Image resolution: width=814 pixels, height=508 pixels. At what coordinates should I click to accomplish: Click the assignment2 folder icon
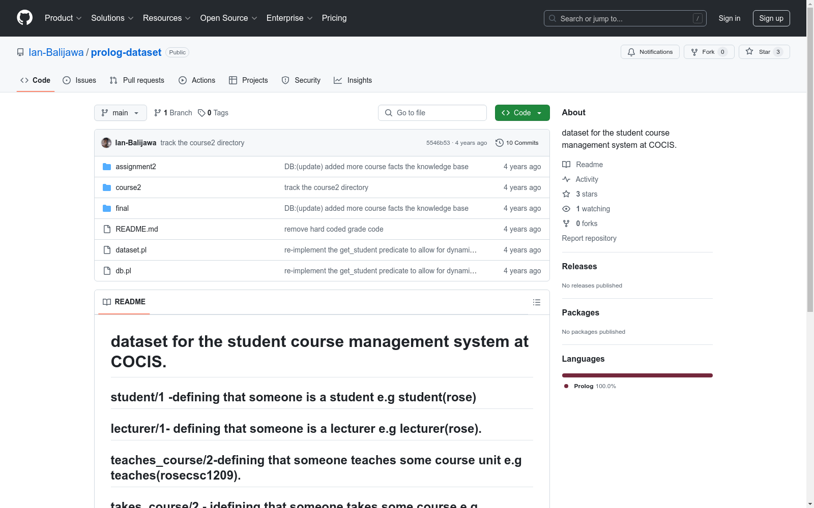click(x=107, y=167)
